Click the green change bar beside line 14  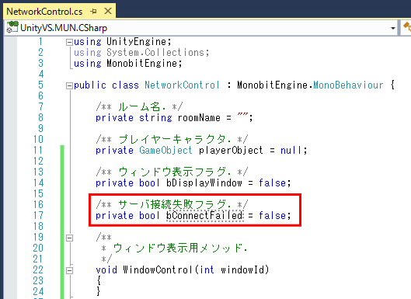[x=62, y=183]
